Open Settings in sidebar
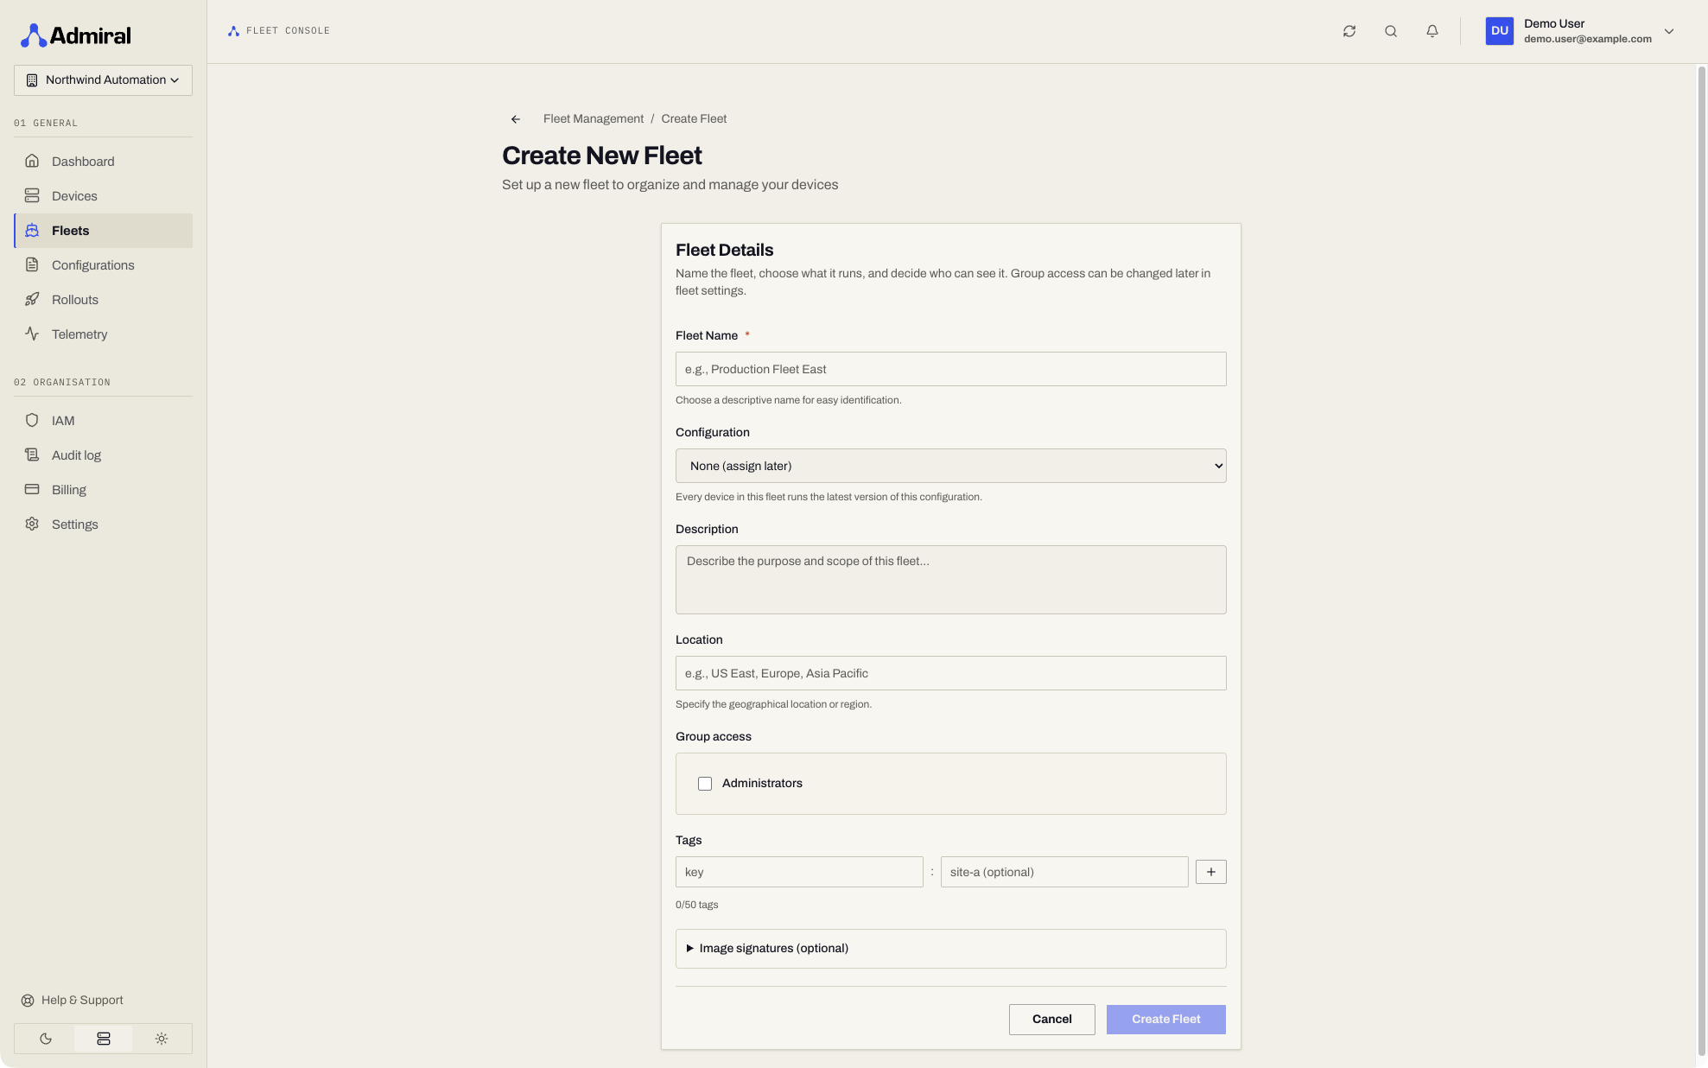Image resolution: width=1708 pixels, height=1068 pixels. pos(104,524)
